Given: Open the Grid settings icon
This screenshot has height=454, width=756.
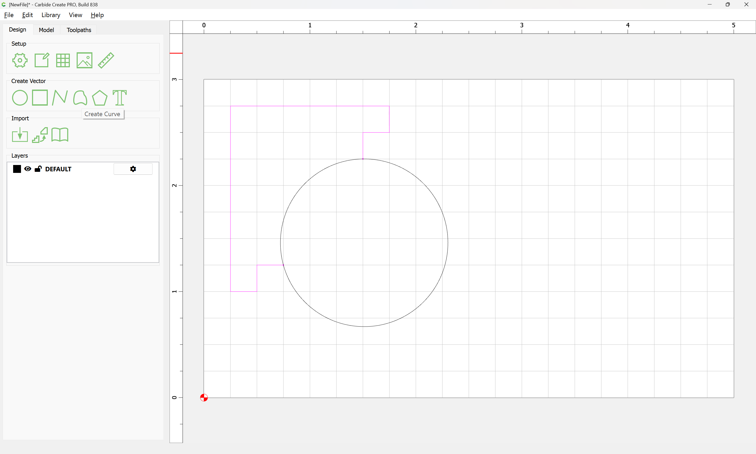Looking at the screenshot, I should (63, 60).
